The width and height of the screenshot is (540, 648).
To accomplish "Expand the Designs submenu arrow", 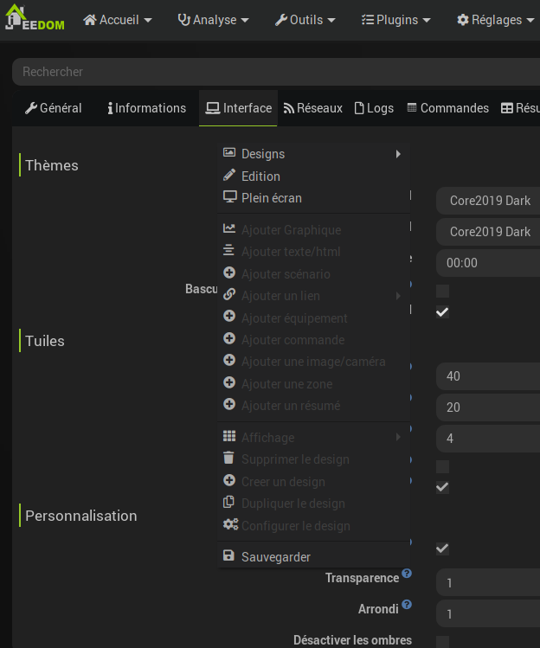I will [398, 154].
